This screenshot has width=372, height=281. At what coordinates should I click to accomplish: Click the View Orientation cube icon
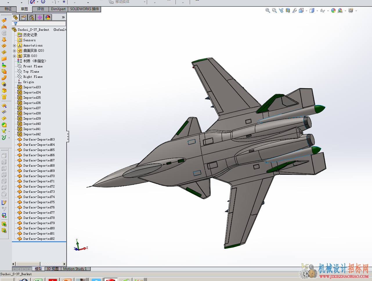(301, 10)
